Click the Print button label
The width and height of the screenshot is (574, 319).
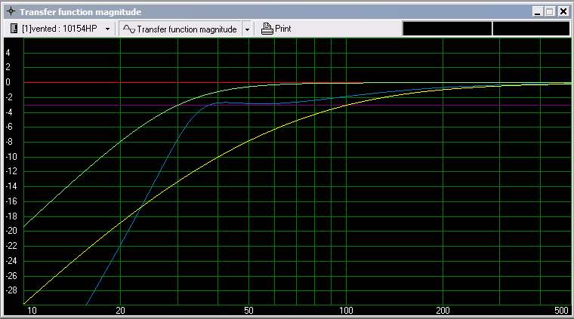283,29
